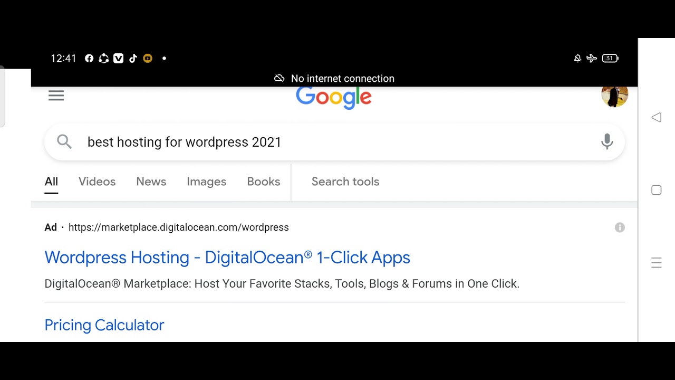The width and height of the screenshot is (675, 380).
Task: Expand Search tools options
Action: [345, 182]
